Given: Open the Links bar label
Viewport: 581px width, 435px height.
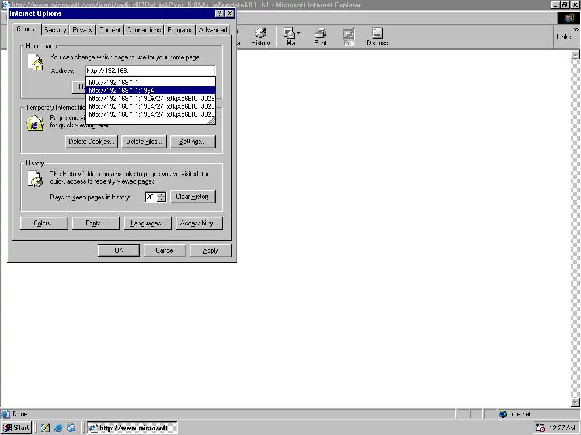Looking at the screenshot, I should [563, 37].
